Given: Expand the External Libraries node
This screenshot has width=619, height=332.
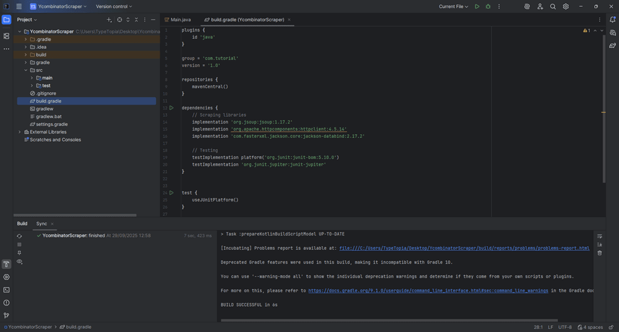Looking at the screenshot, I should 20,132.
